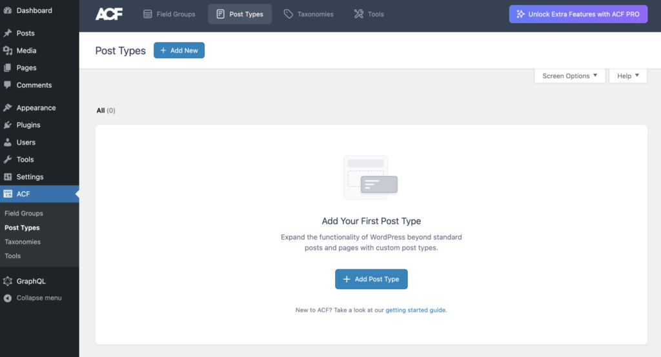Open GraphQL from the sidebar
The image size is (661, 357).
click(x=31, y=281)
